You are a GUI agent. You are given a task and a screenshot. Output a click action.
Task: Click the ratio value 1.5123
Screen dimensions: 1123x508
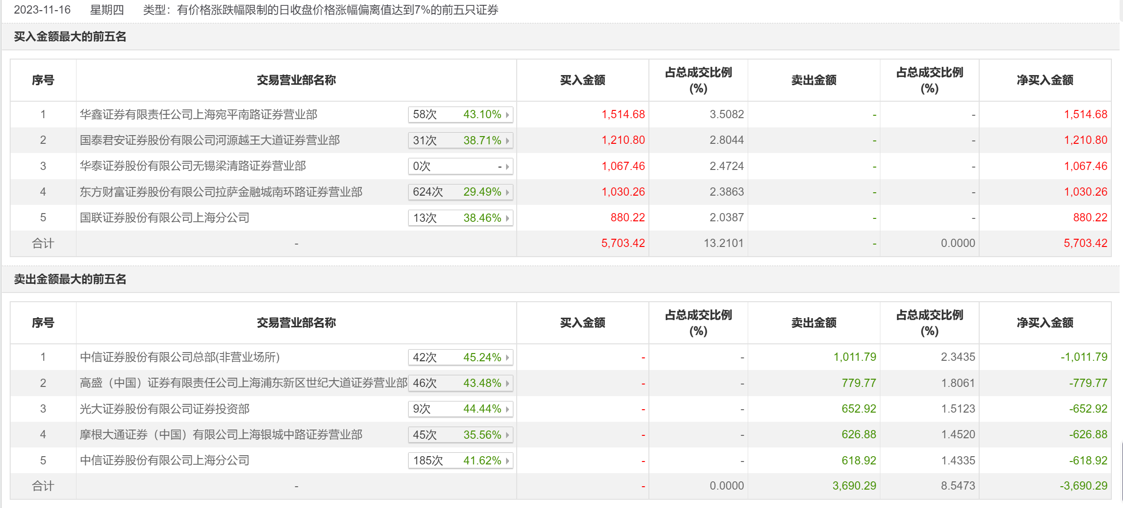pyautogui.click(x=958, y=409)
